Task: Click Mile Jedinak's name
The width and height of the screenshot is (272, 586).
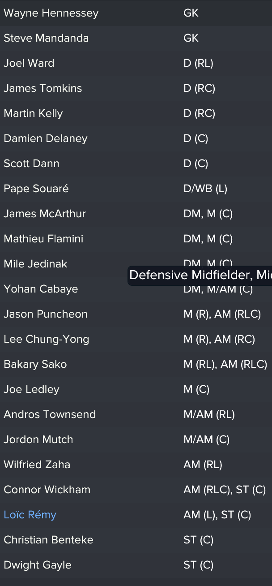Action: coord(35,264)
